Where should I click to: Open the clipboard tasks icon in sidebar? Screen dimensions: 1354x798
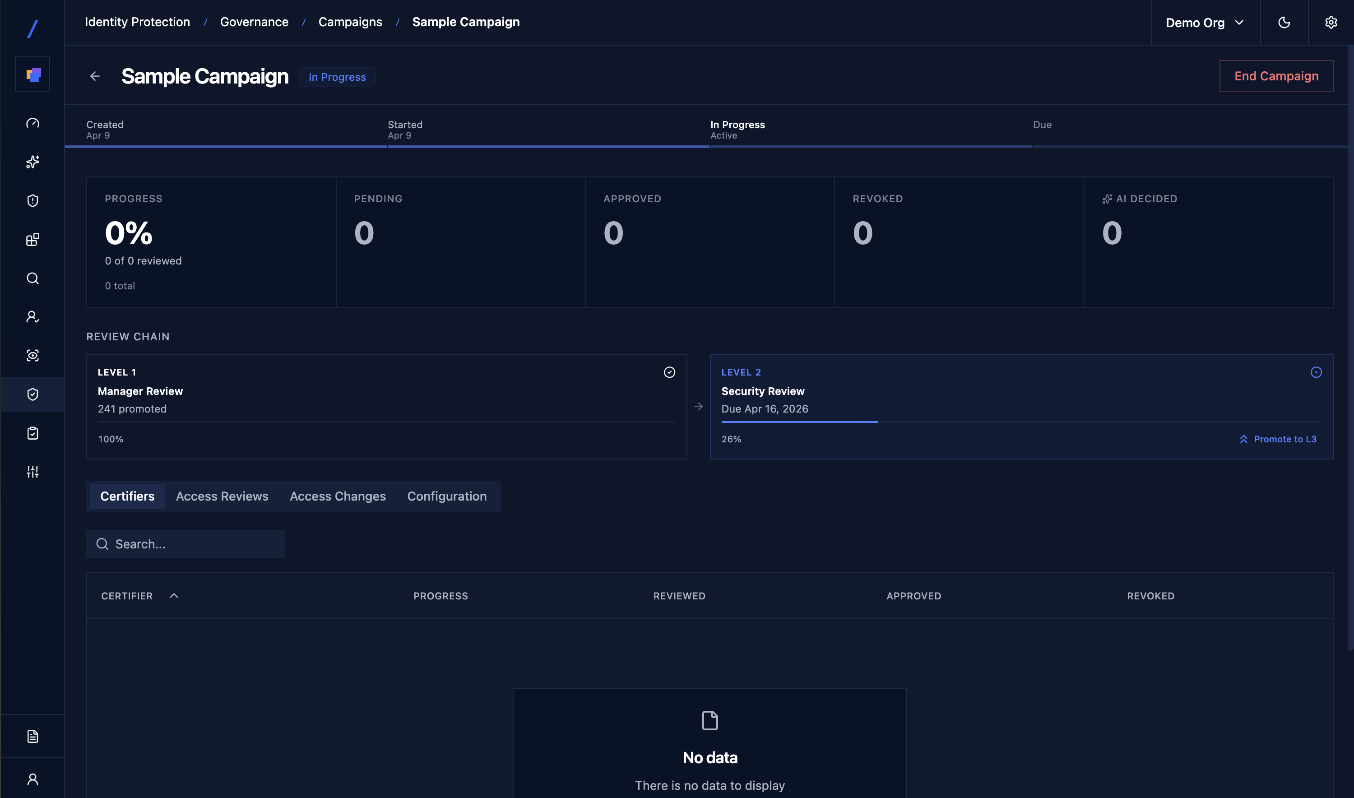click(32, 433)
